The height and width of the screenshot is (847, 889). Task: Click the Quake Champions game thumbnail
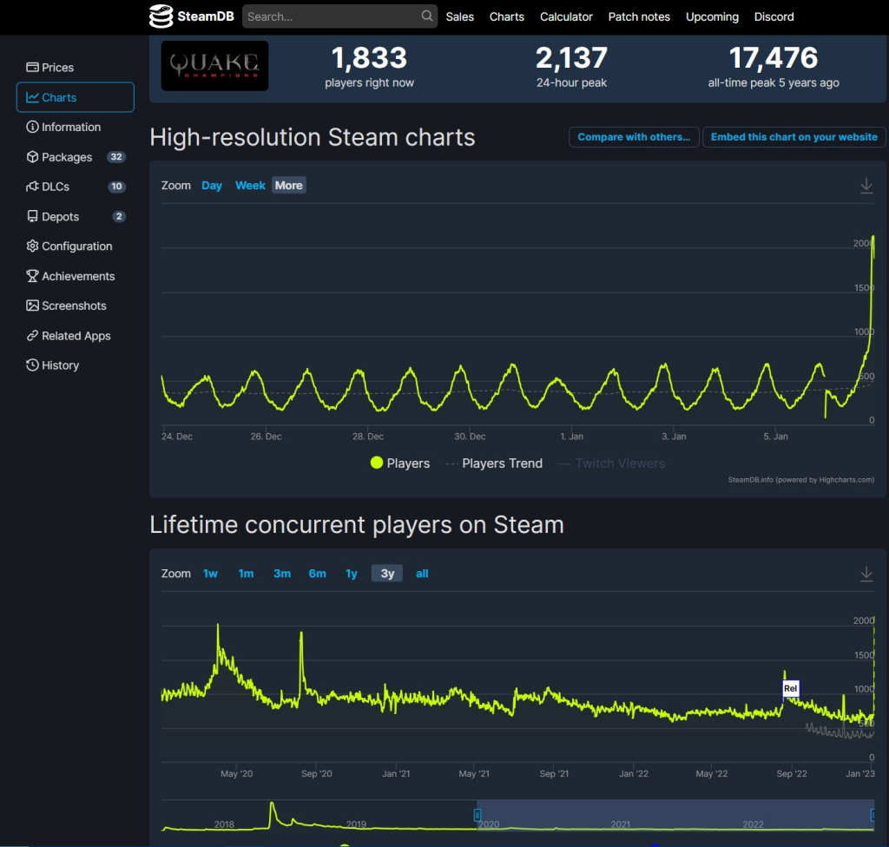click(215, 66)
